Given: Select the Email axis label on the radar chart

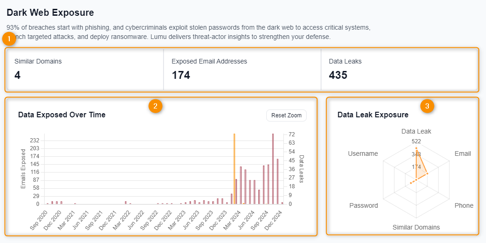Looking at the screenshot, I should point(462,153).
